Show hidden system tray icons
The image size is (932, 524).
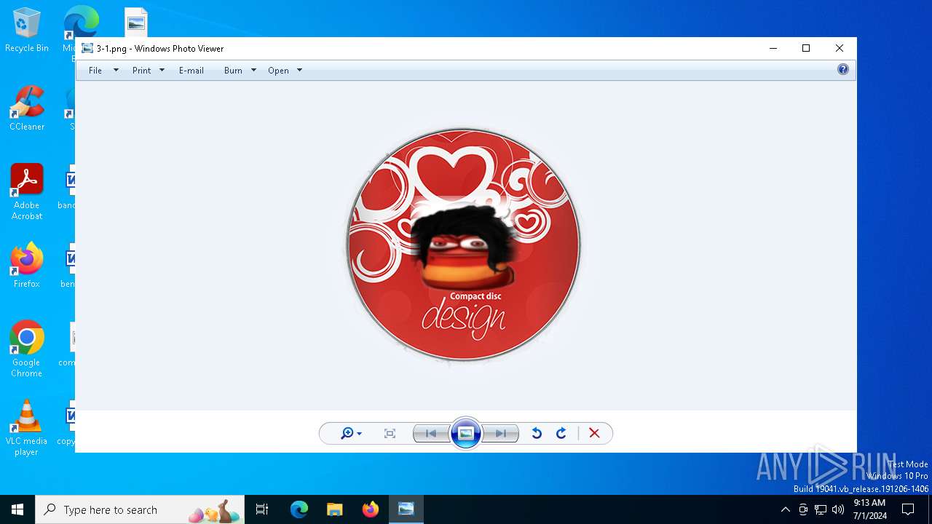tap(785, 509)
